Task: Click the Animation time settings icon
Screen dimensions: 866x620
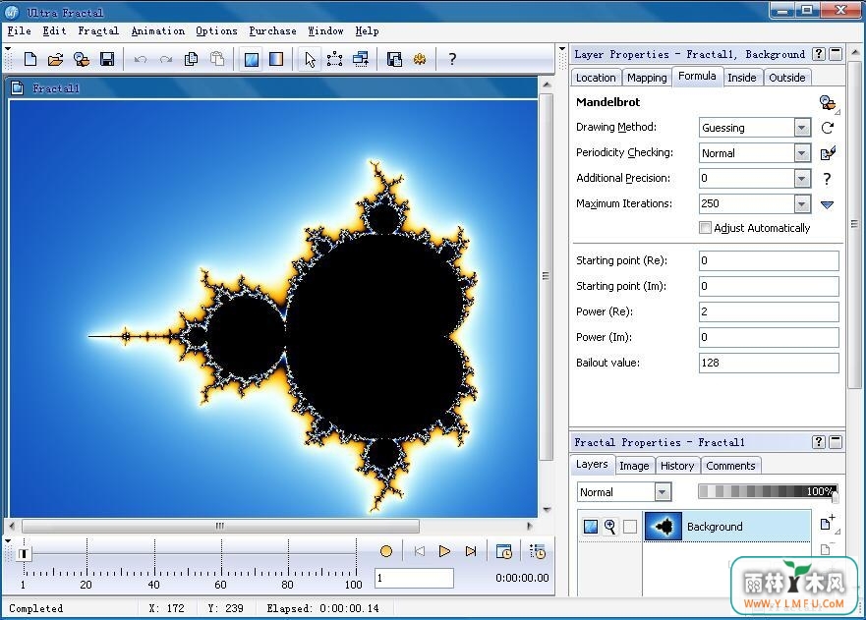Action: 504,551
